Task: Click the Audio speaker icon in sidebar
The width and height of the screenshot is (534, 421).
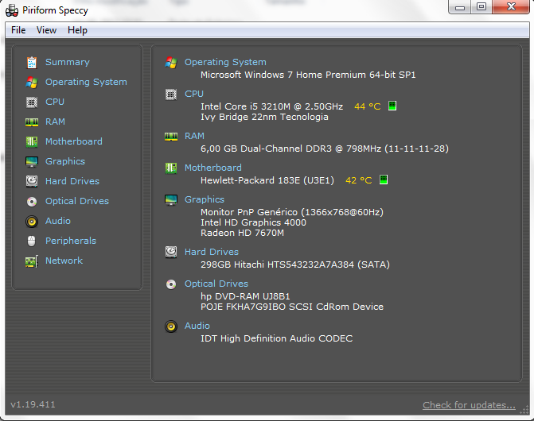Action: click(x=32, y=222)
